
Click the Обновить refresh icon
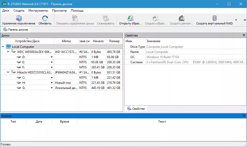(x=45, y=19)
